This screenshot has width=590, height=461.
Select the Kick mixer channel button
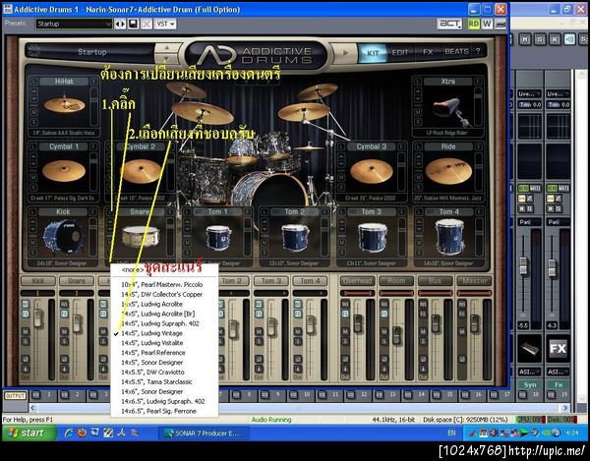click(x=38, y=281)
